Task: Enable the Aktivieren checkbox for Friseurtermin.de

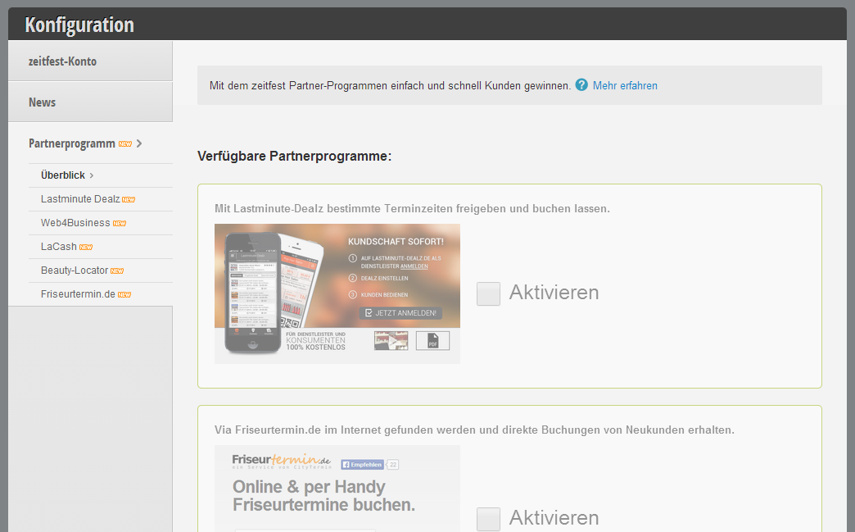Action: (489, 519)
